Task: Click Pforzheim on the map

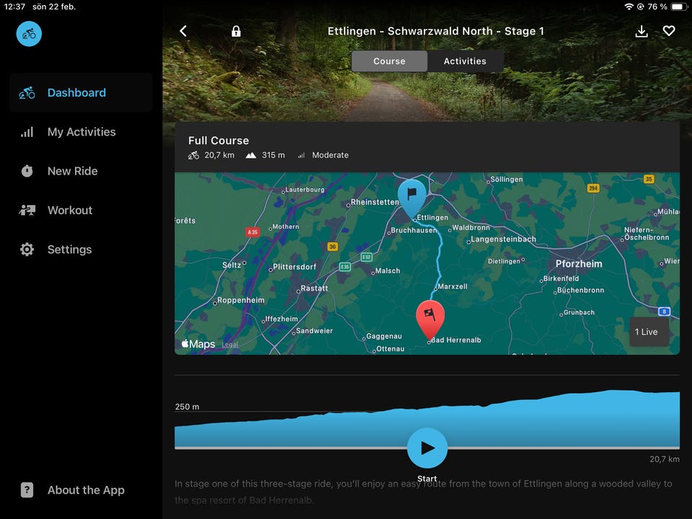Action: pyautogui.click(x=579, y=264)
